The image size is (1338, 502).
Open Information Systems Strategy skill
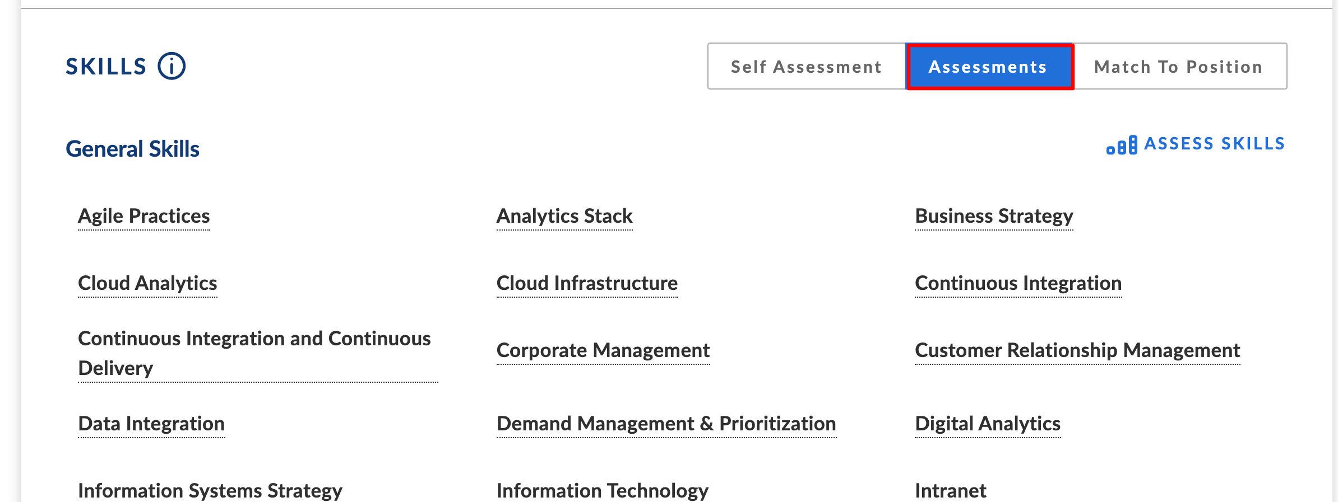pyautogui.click(x=210, y=491)
